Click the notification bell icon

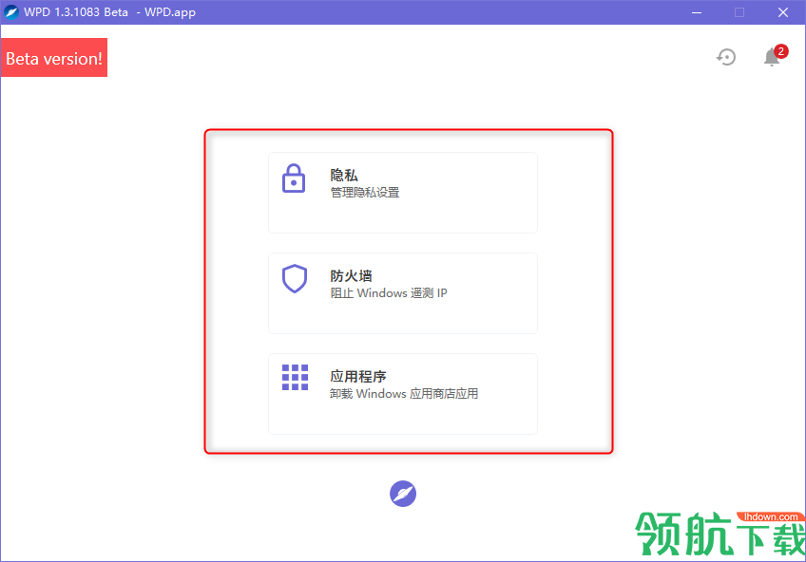coord(771,58)
